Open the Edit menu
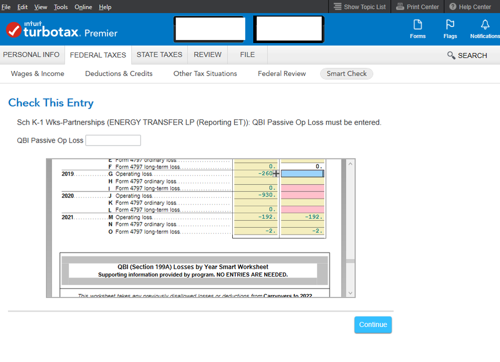Screen dimensions: 500x362 (23, 7)
